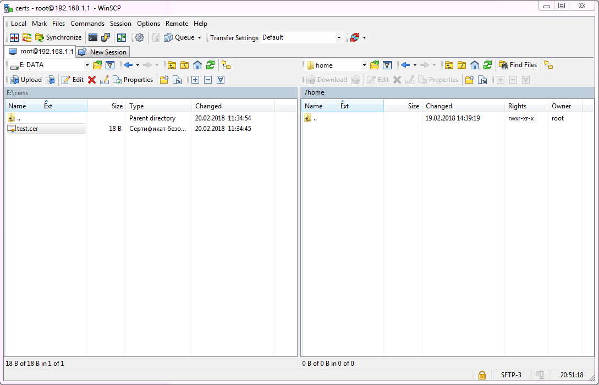The image size is (599, 385).
Task: Select the test.cer file
Action: pos(47,129)
